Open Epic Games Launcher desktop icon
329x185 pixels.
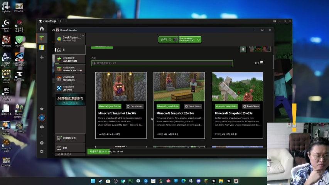click(x=6, y=94)
